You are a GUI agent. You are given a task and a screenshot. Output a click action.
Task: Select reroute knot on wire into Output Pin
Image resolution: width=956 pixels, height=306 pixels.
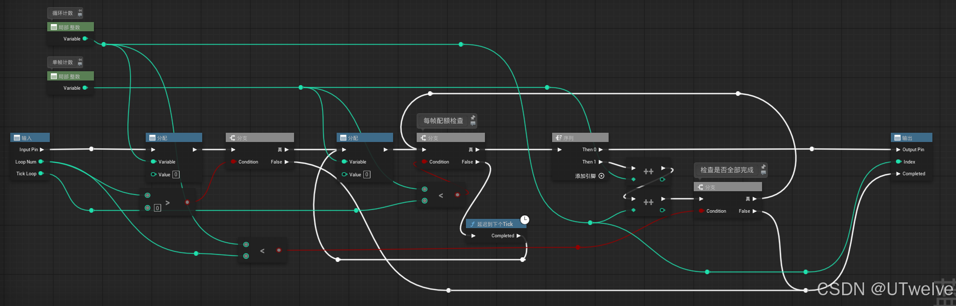click(812, 149)
